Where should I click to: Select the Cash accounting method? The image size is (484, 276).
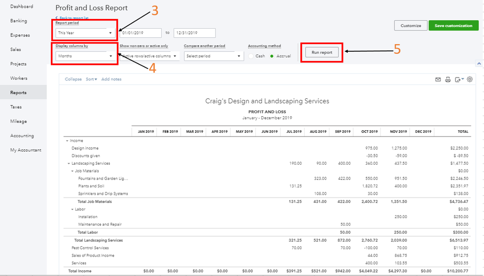point(251,56)
